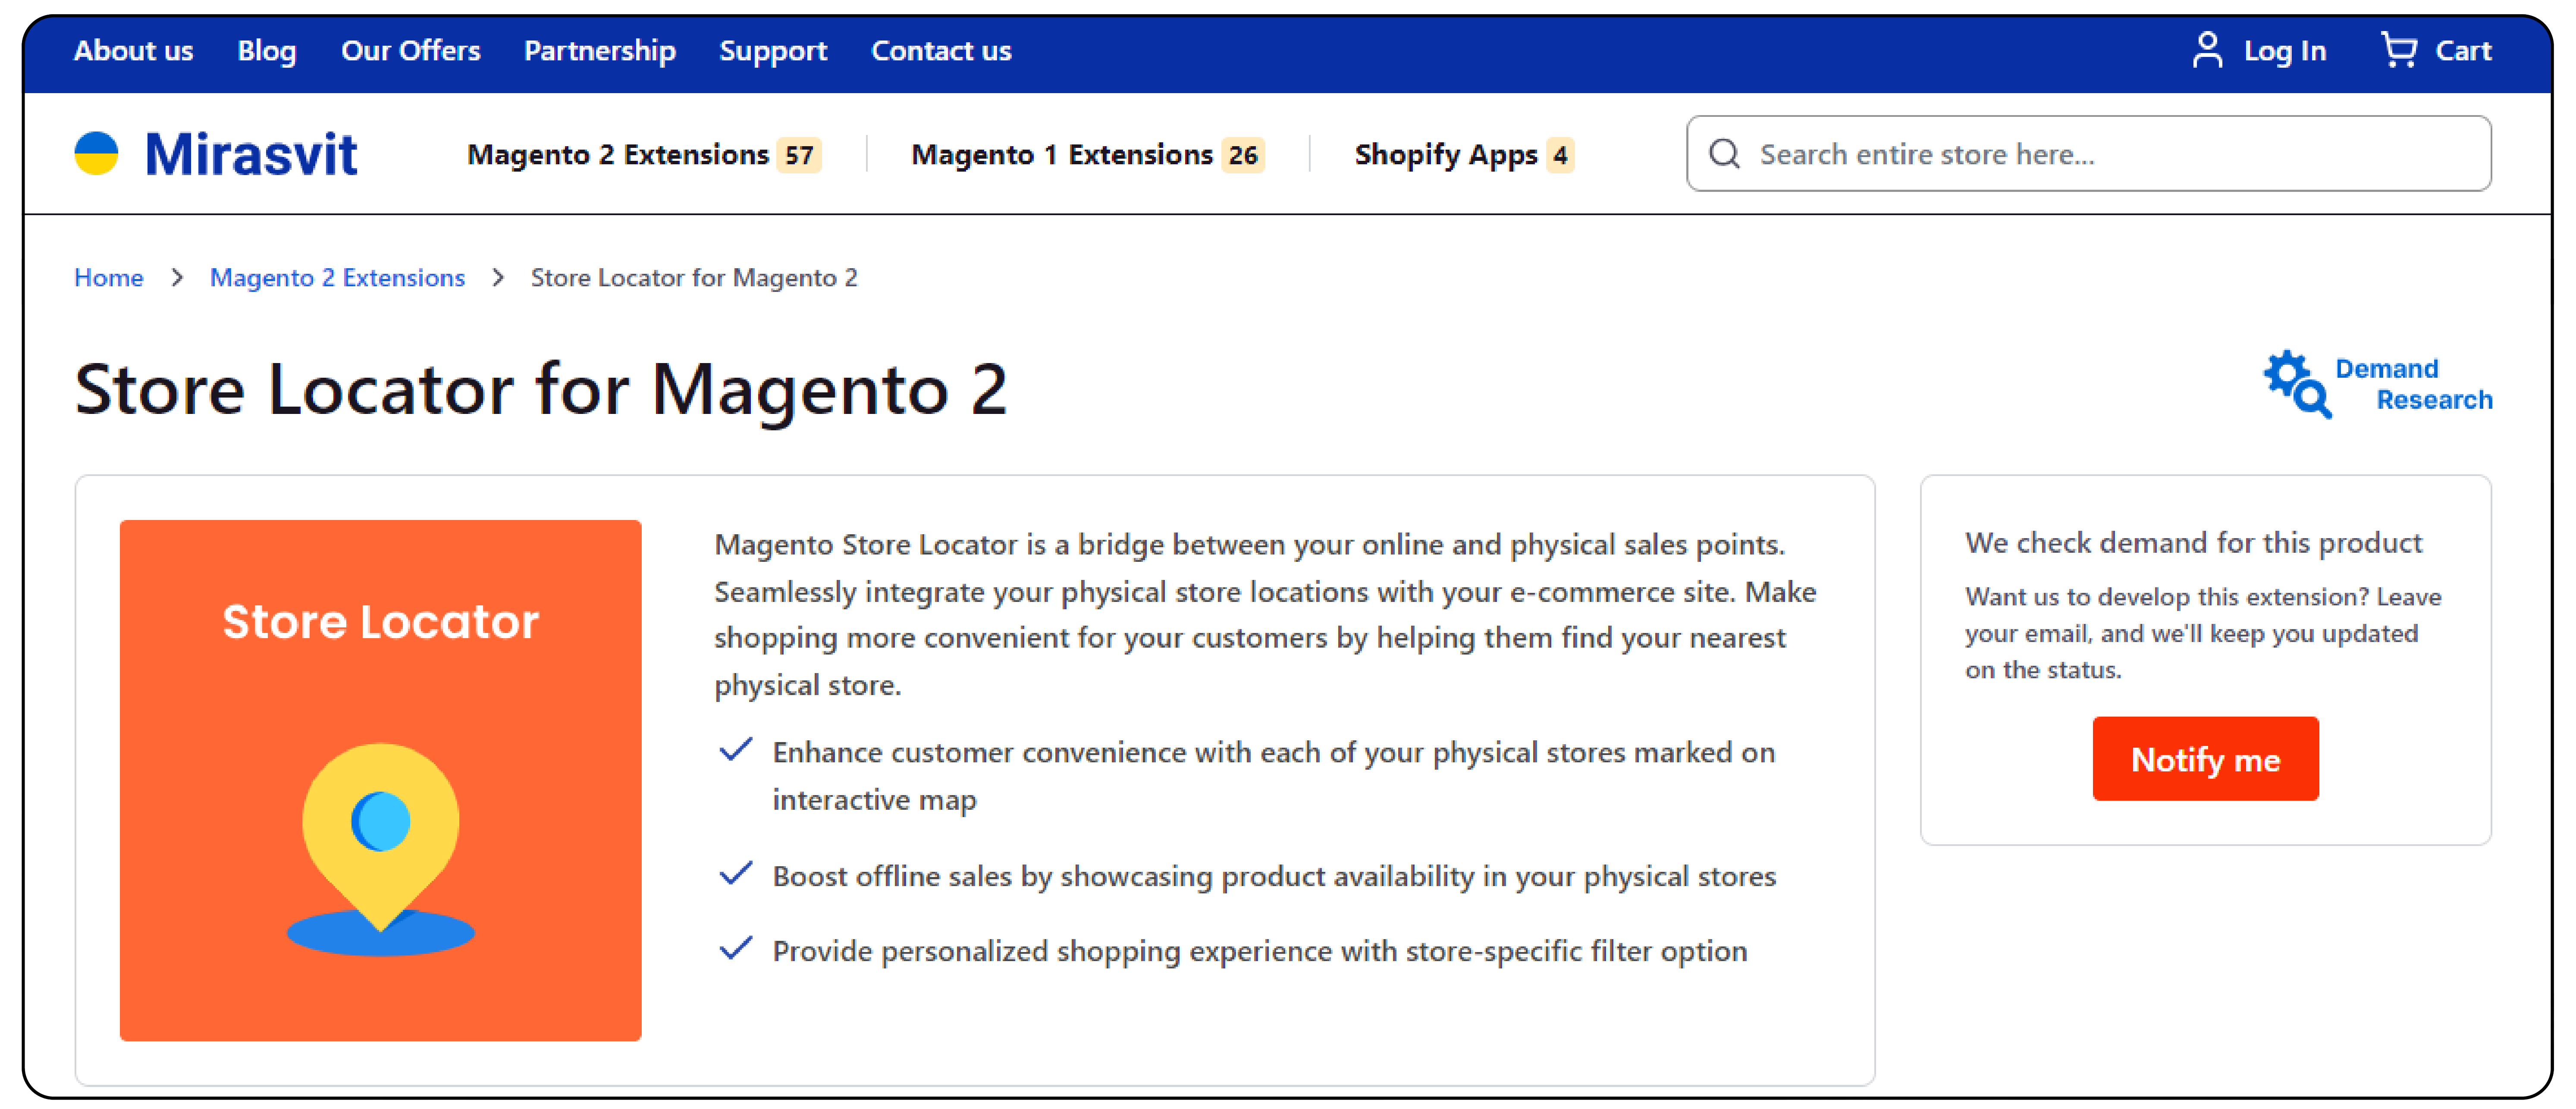This screenshot has height=1109, width=2576.
Task: Click the Notify me button
Action: pos(2205,759)
